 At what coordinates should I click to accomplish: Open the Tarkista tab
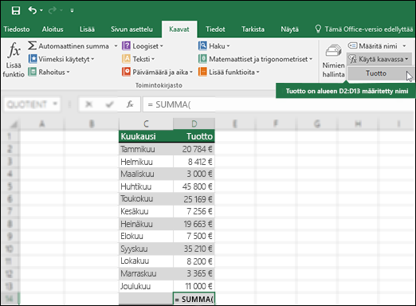click(x=253, y=29)
